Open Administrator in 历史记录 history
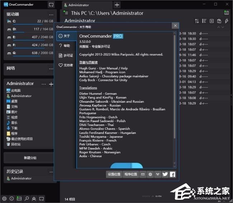This screenshot has width=233, height=203. point(19,178)
